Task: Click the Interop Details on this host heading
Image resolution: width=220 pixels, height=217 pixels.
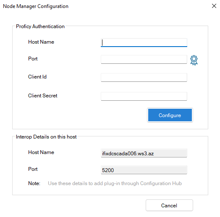Action: 46,137
